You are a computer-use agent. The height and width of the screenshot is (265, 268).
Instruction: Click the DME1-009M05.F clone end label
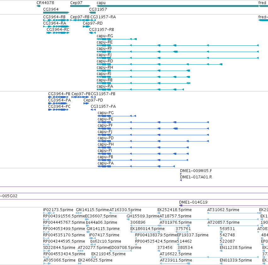coord(196,171)
